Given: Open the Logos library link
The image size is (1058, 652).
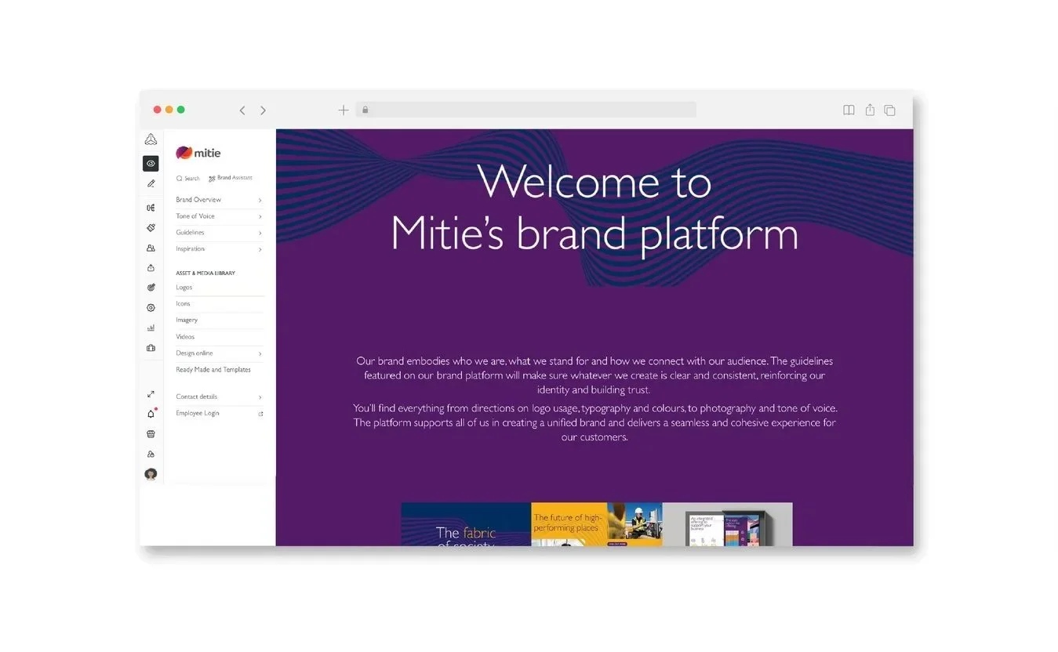Looking at the screenshot, I should [184, 288].
